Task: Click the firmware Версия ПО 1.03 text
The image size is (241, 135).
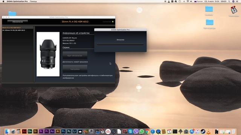Action: (x=69, y=43)
